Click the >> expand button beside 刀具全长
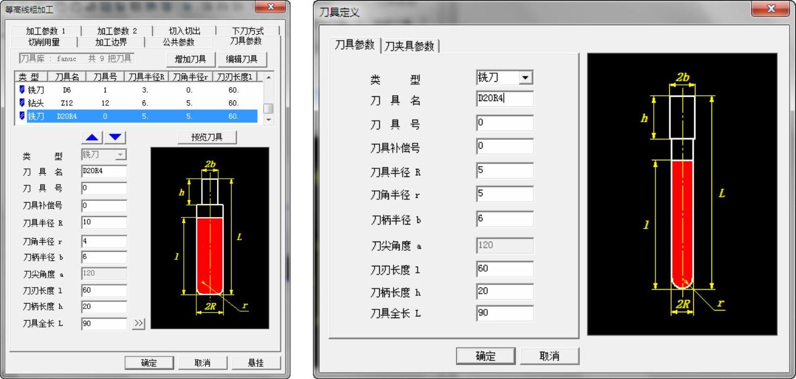Viewport: 796px width, 379px height. point(139,323)
